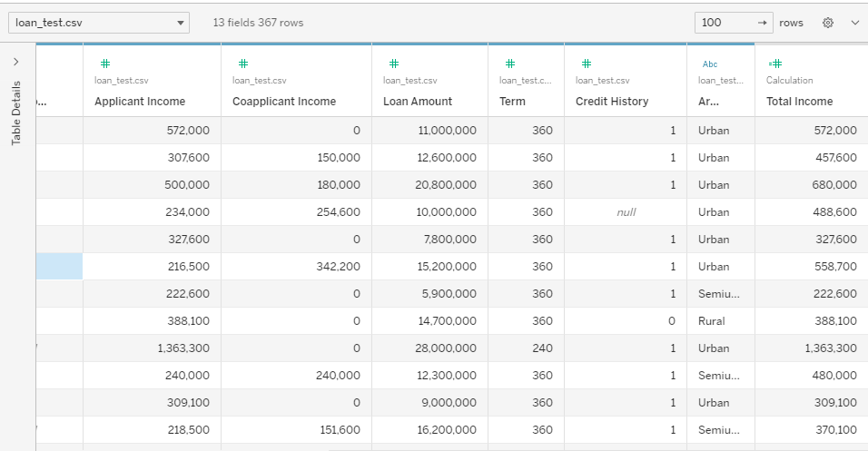Change data type icon for Loan Amount

(x=393, y=64)
